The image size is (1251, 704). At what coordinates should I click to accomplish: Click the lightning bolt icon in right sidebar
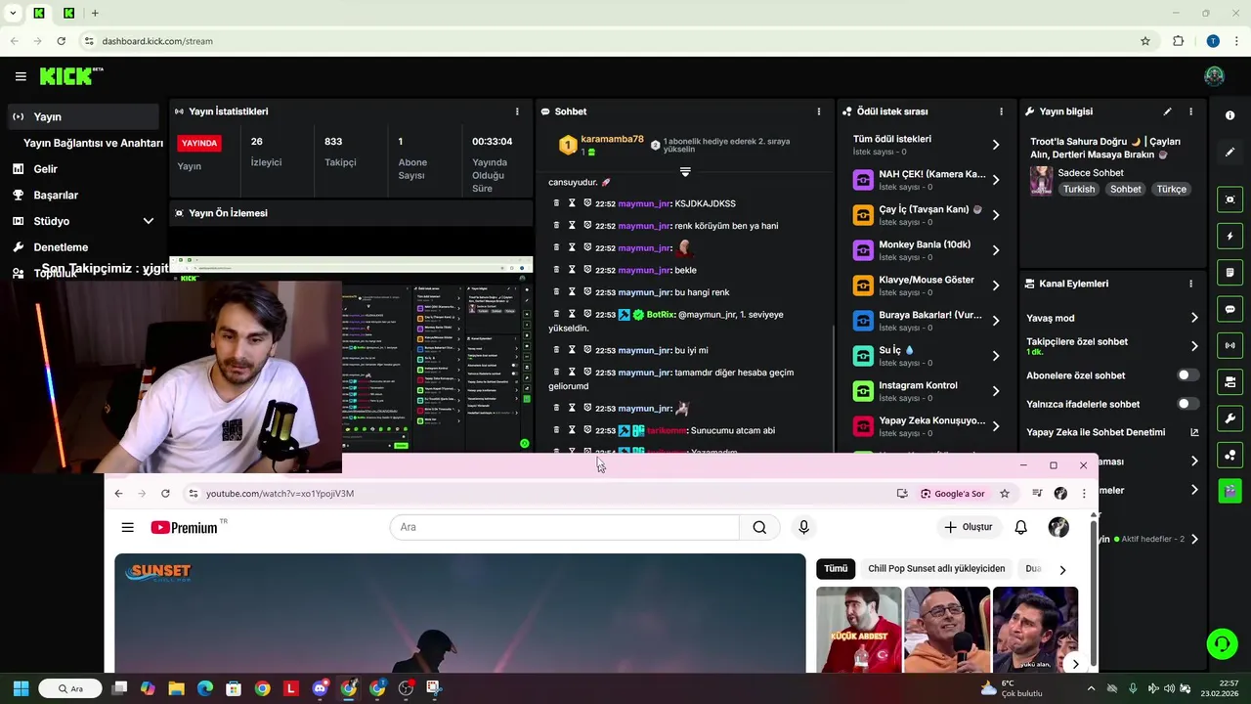1229,237
